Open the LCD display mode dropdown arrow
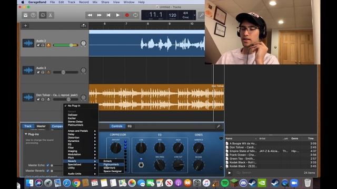 coord(194,15)
